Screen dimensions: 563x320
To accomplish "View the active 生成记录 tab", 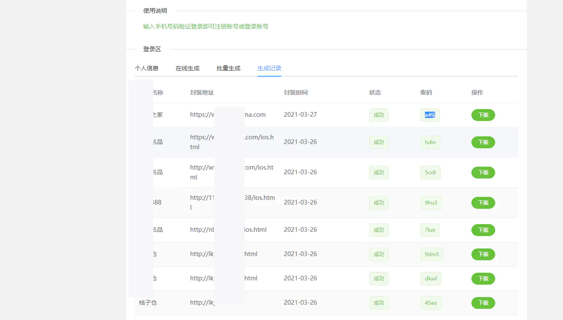I will 269,68.
